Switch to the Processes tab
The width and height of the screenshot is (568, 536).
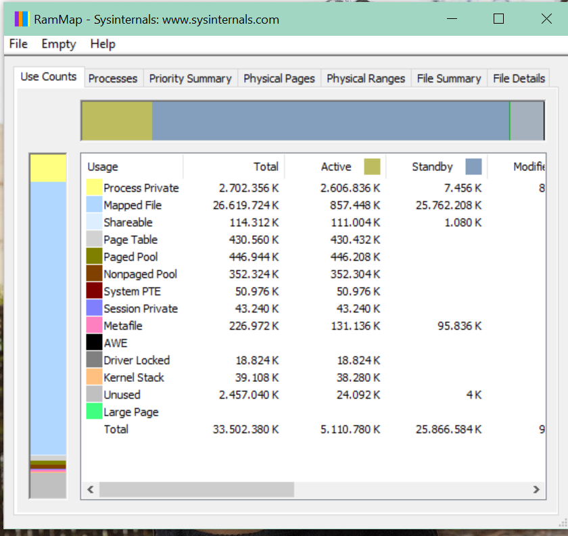point(113,78)
